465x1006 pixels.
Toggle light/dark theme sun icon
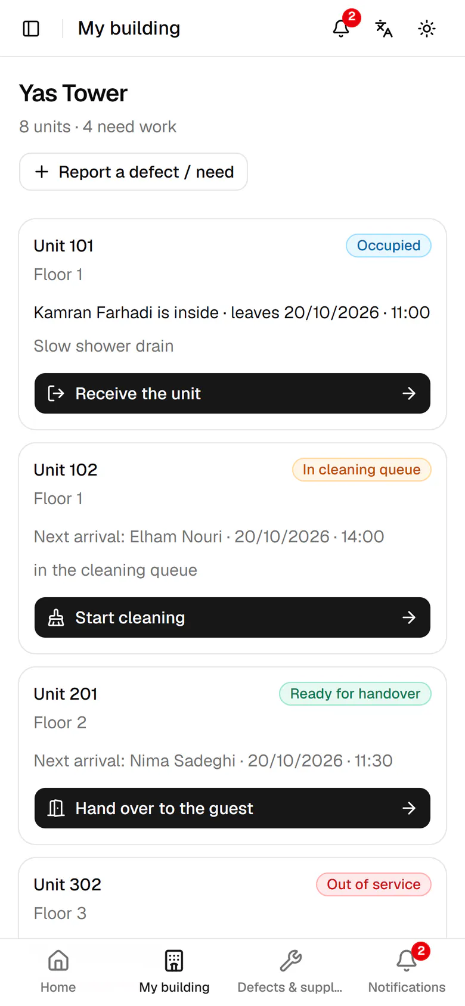(427, 29)
